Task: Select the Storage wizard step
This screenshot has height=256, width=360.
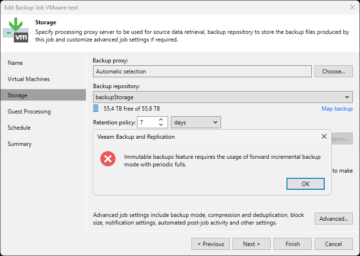Action: pyautogui.click(x=43, y=95)
